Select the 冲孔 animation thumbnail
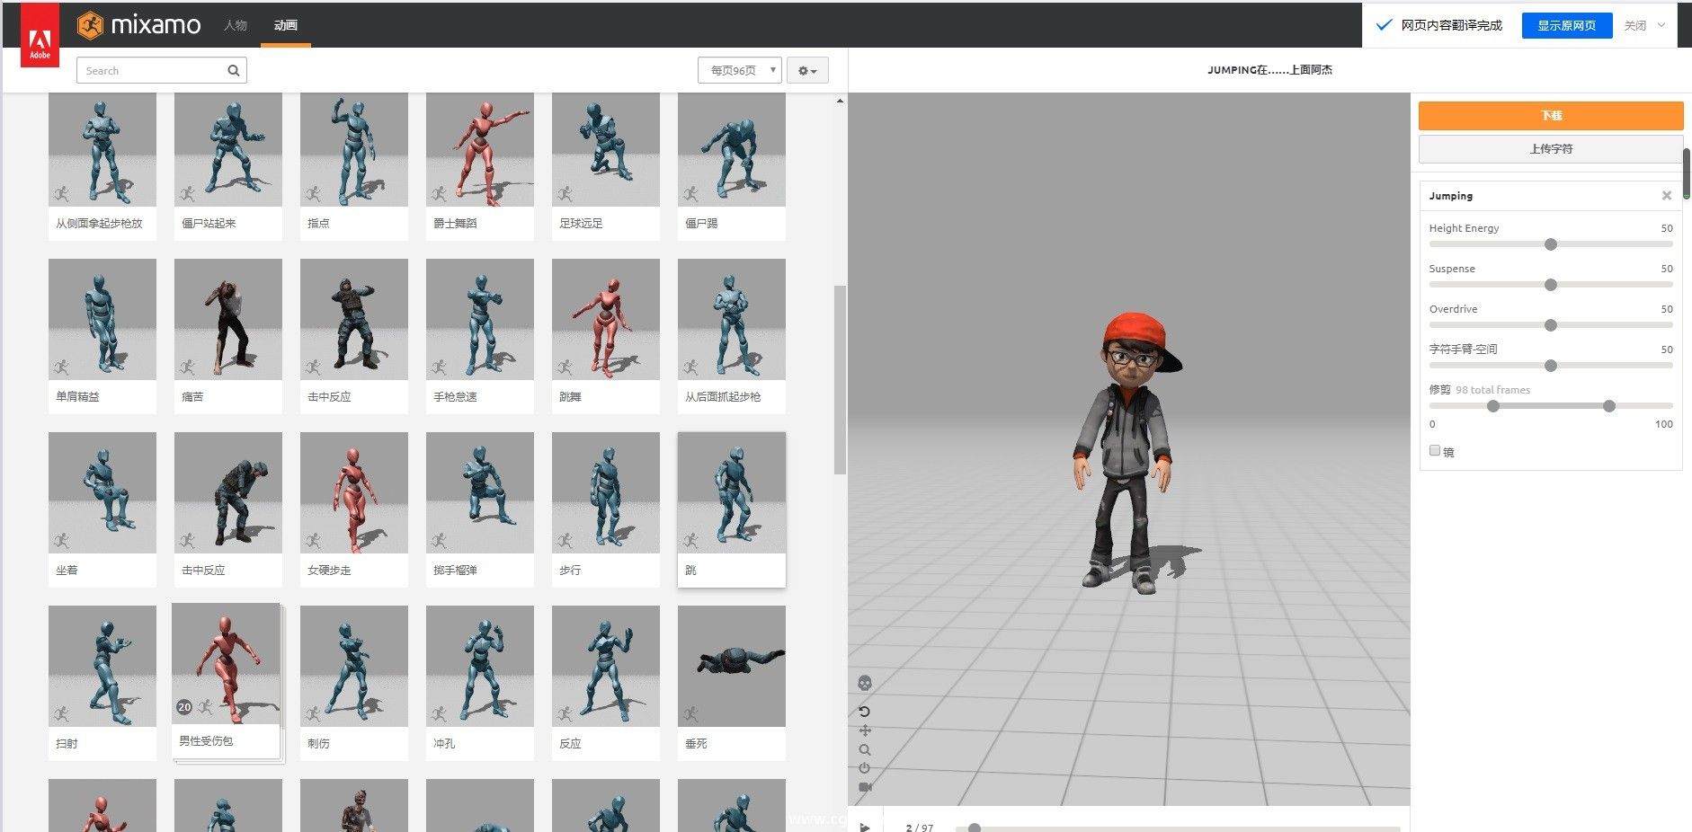 click(480, 666)
